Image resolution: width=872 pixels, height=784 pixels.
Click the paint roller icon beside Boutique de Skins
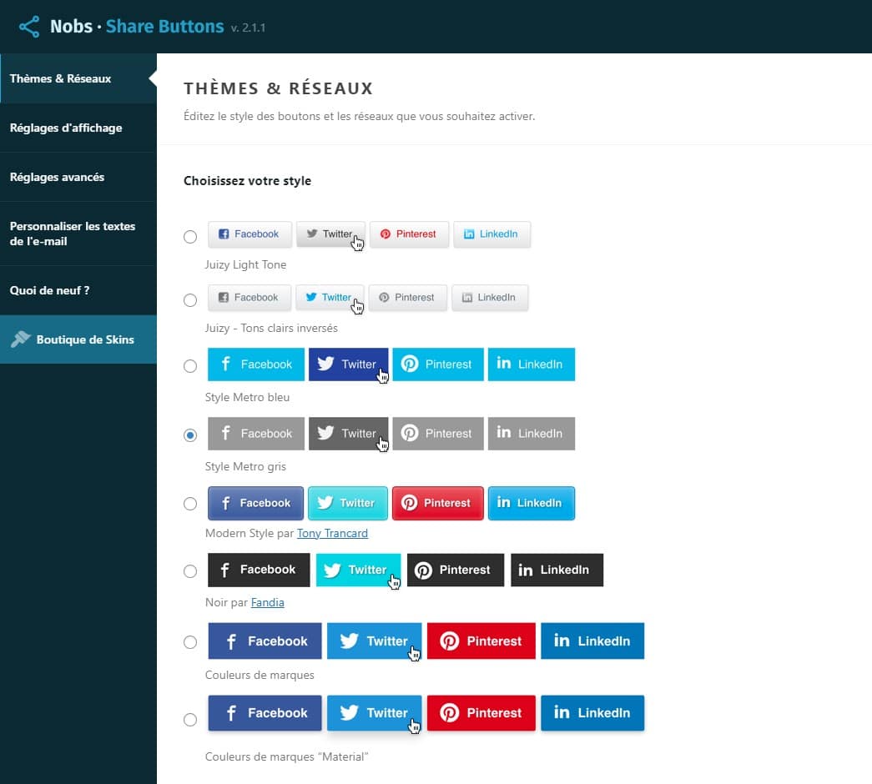20,339
